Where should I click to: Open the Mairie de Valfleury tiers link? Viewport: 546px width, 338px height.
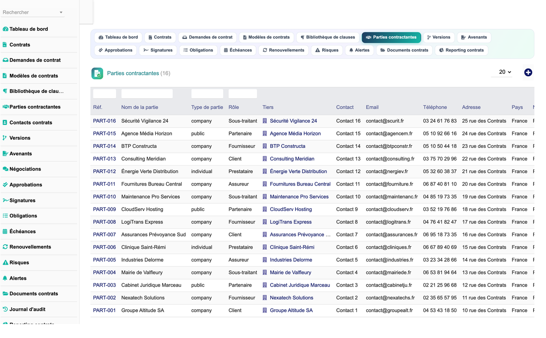(291, 273)
